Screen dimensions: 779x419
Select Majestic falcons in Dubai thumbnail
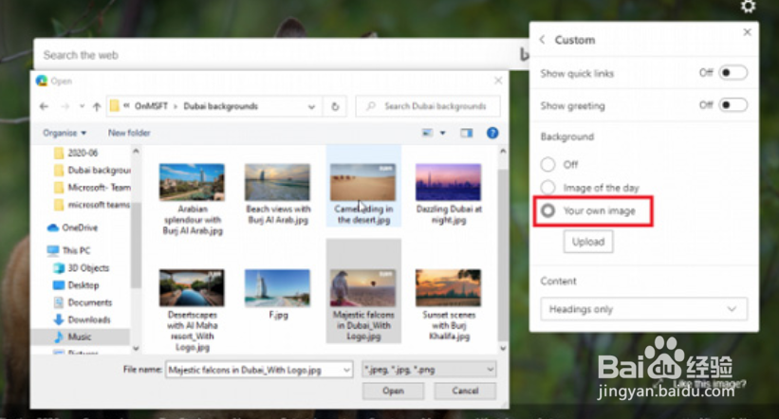(362, 288)
